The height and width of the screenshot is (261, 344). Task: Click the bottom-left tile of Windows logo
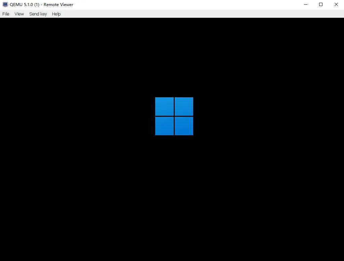coord(164,126)
